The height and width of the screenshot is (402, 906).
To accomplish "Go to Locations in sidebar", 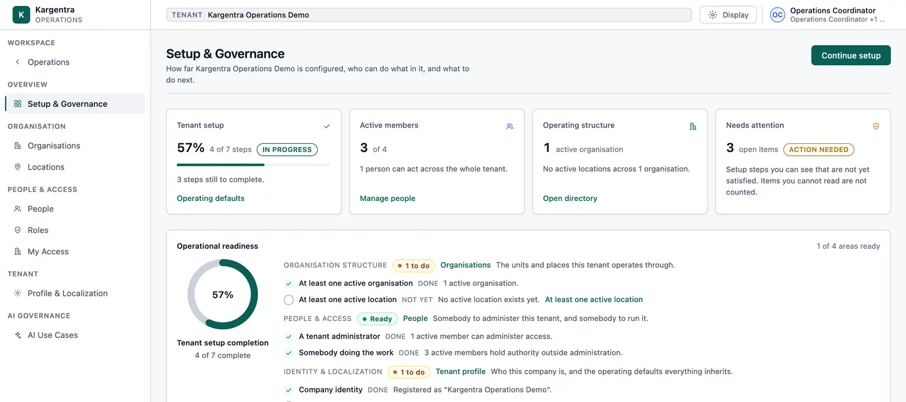I will (x=75, y=167).
